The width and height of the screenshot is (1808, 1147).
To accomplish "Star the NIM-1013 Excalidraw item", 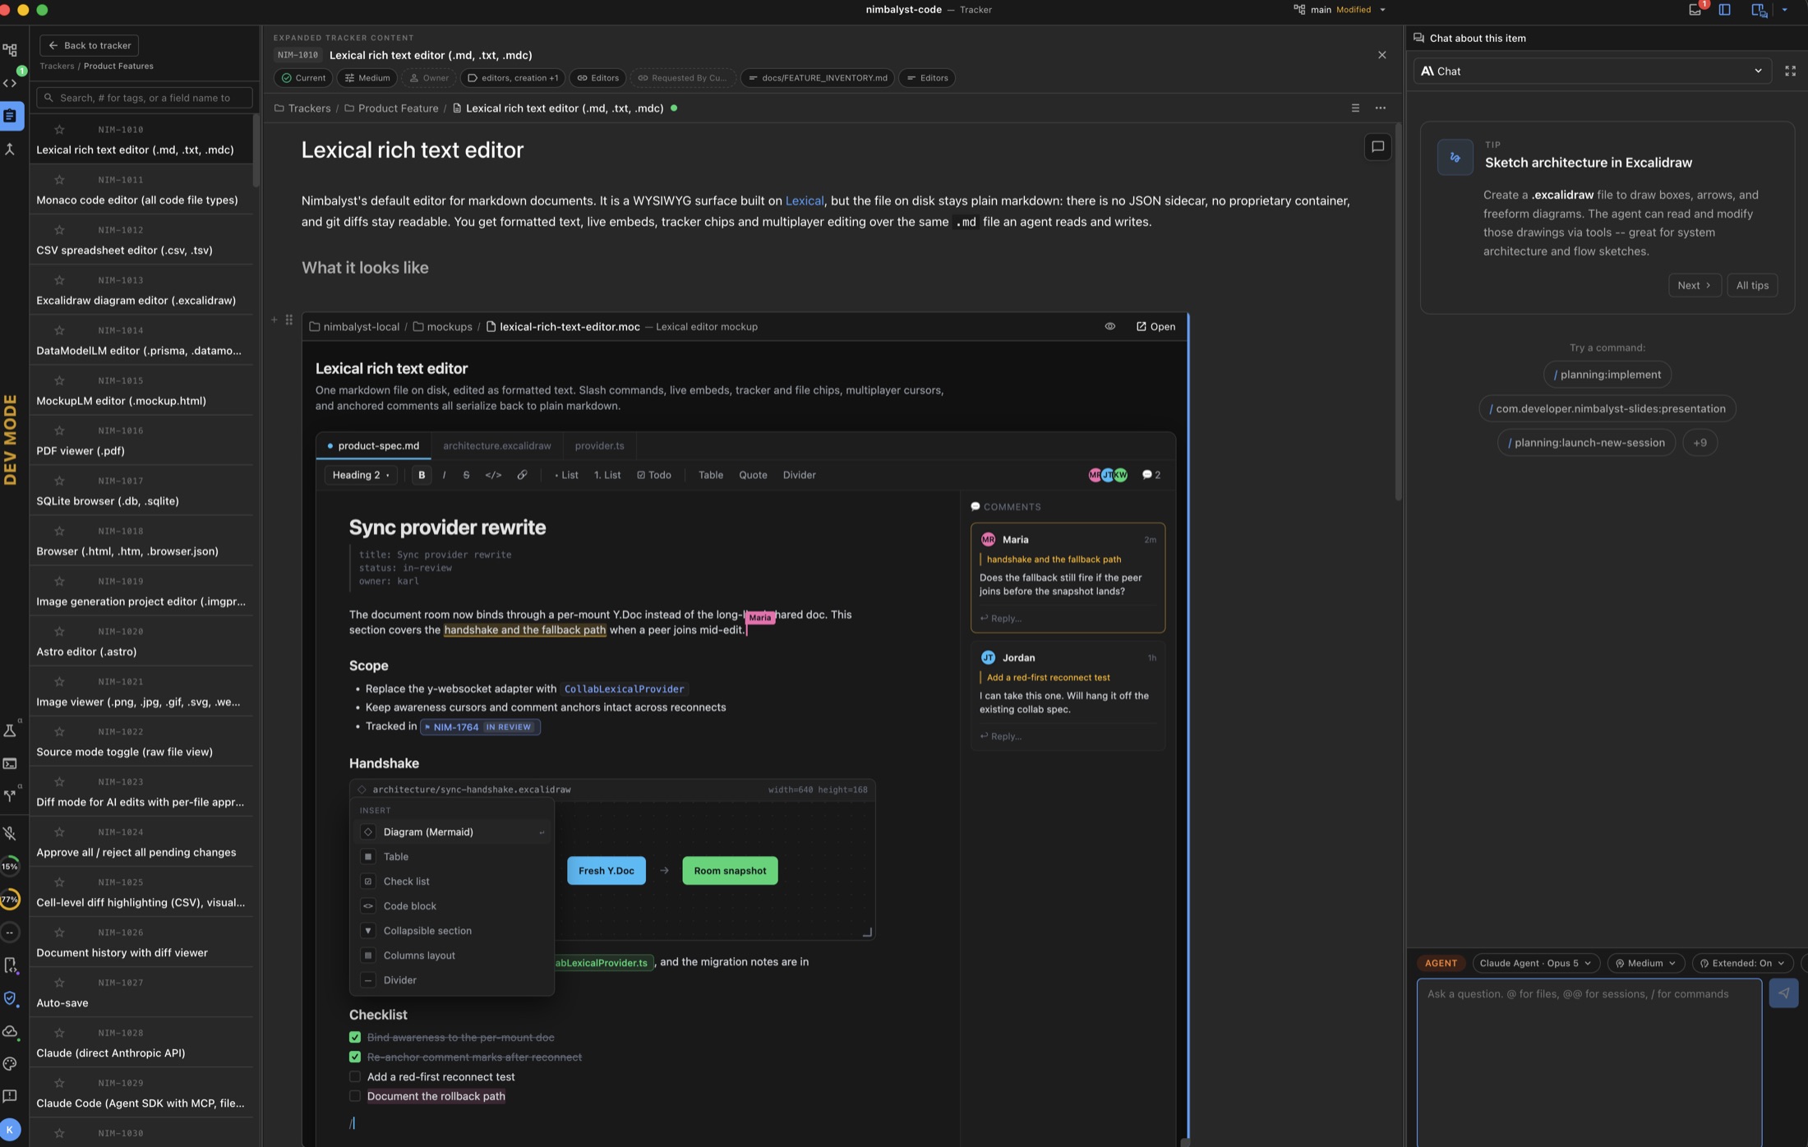I will pos(59,280).
